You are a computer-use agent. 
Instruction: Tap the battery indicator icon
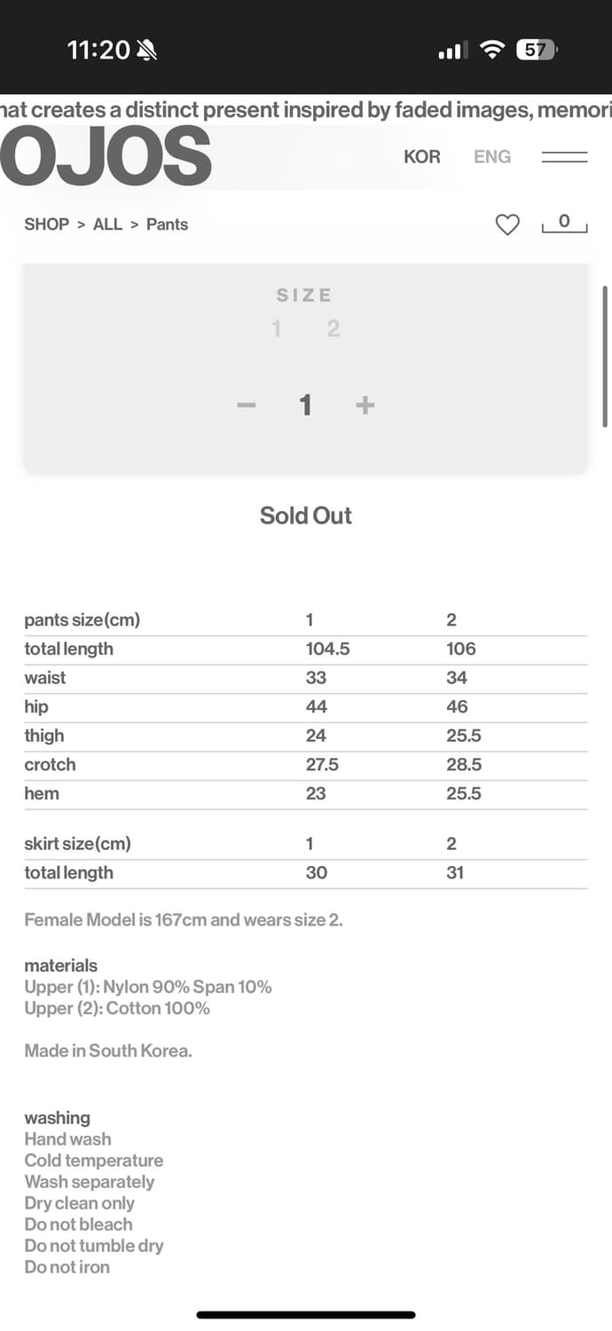pos(536,50)
